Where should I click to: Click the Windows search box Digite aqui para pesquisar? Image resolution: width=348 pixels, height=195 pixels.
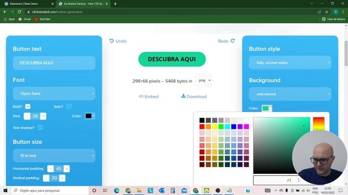(x=50, y=190)
